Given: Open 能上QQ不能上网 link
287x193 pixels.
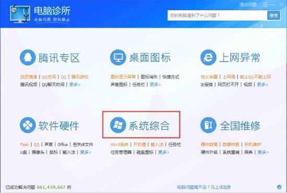Looking at the screenshot, I should 255,77.
